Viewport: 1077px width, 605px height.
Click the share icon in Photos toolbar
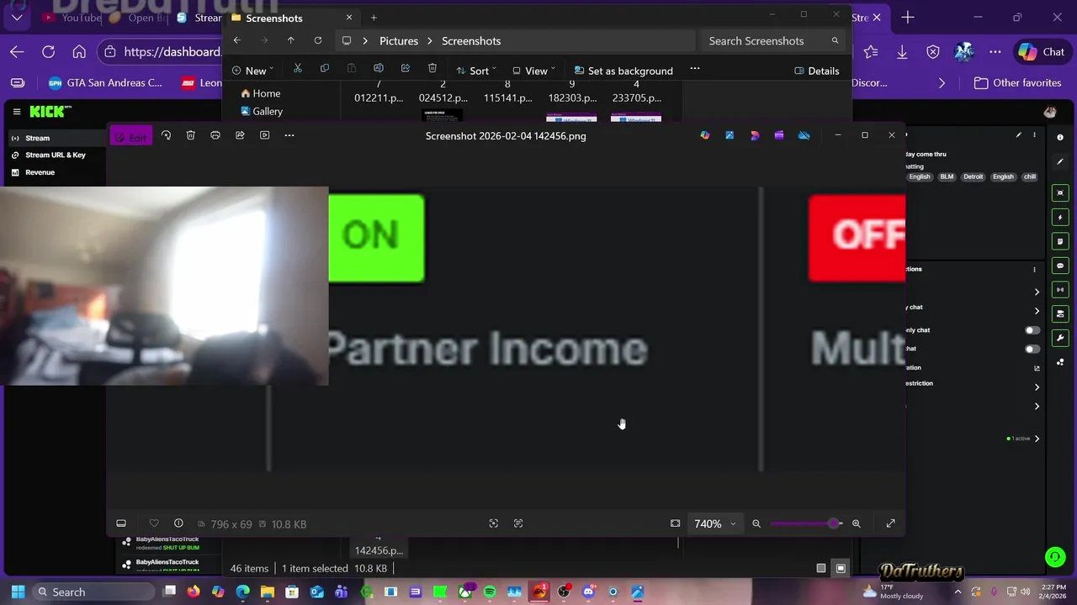coord(240,135)
